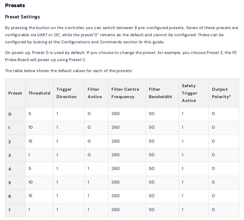Image resolution: width=244 pixels, height=220 pixels.
Task: Select the Preset 7 row label
Action: point(10,210)
